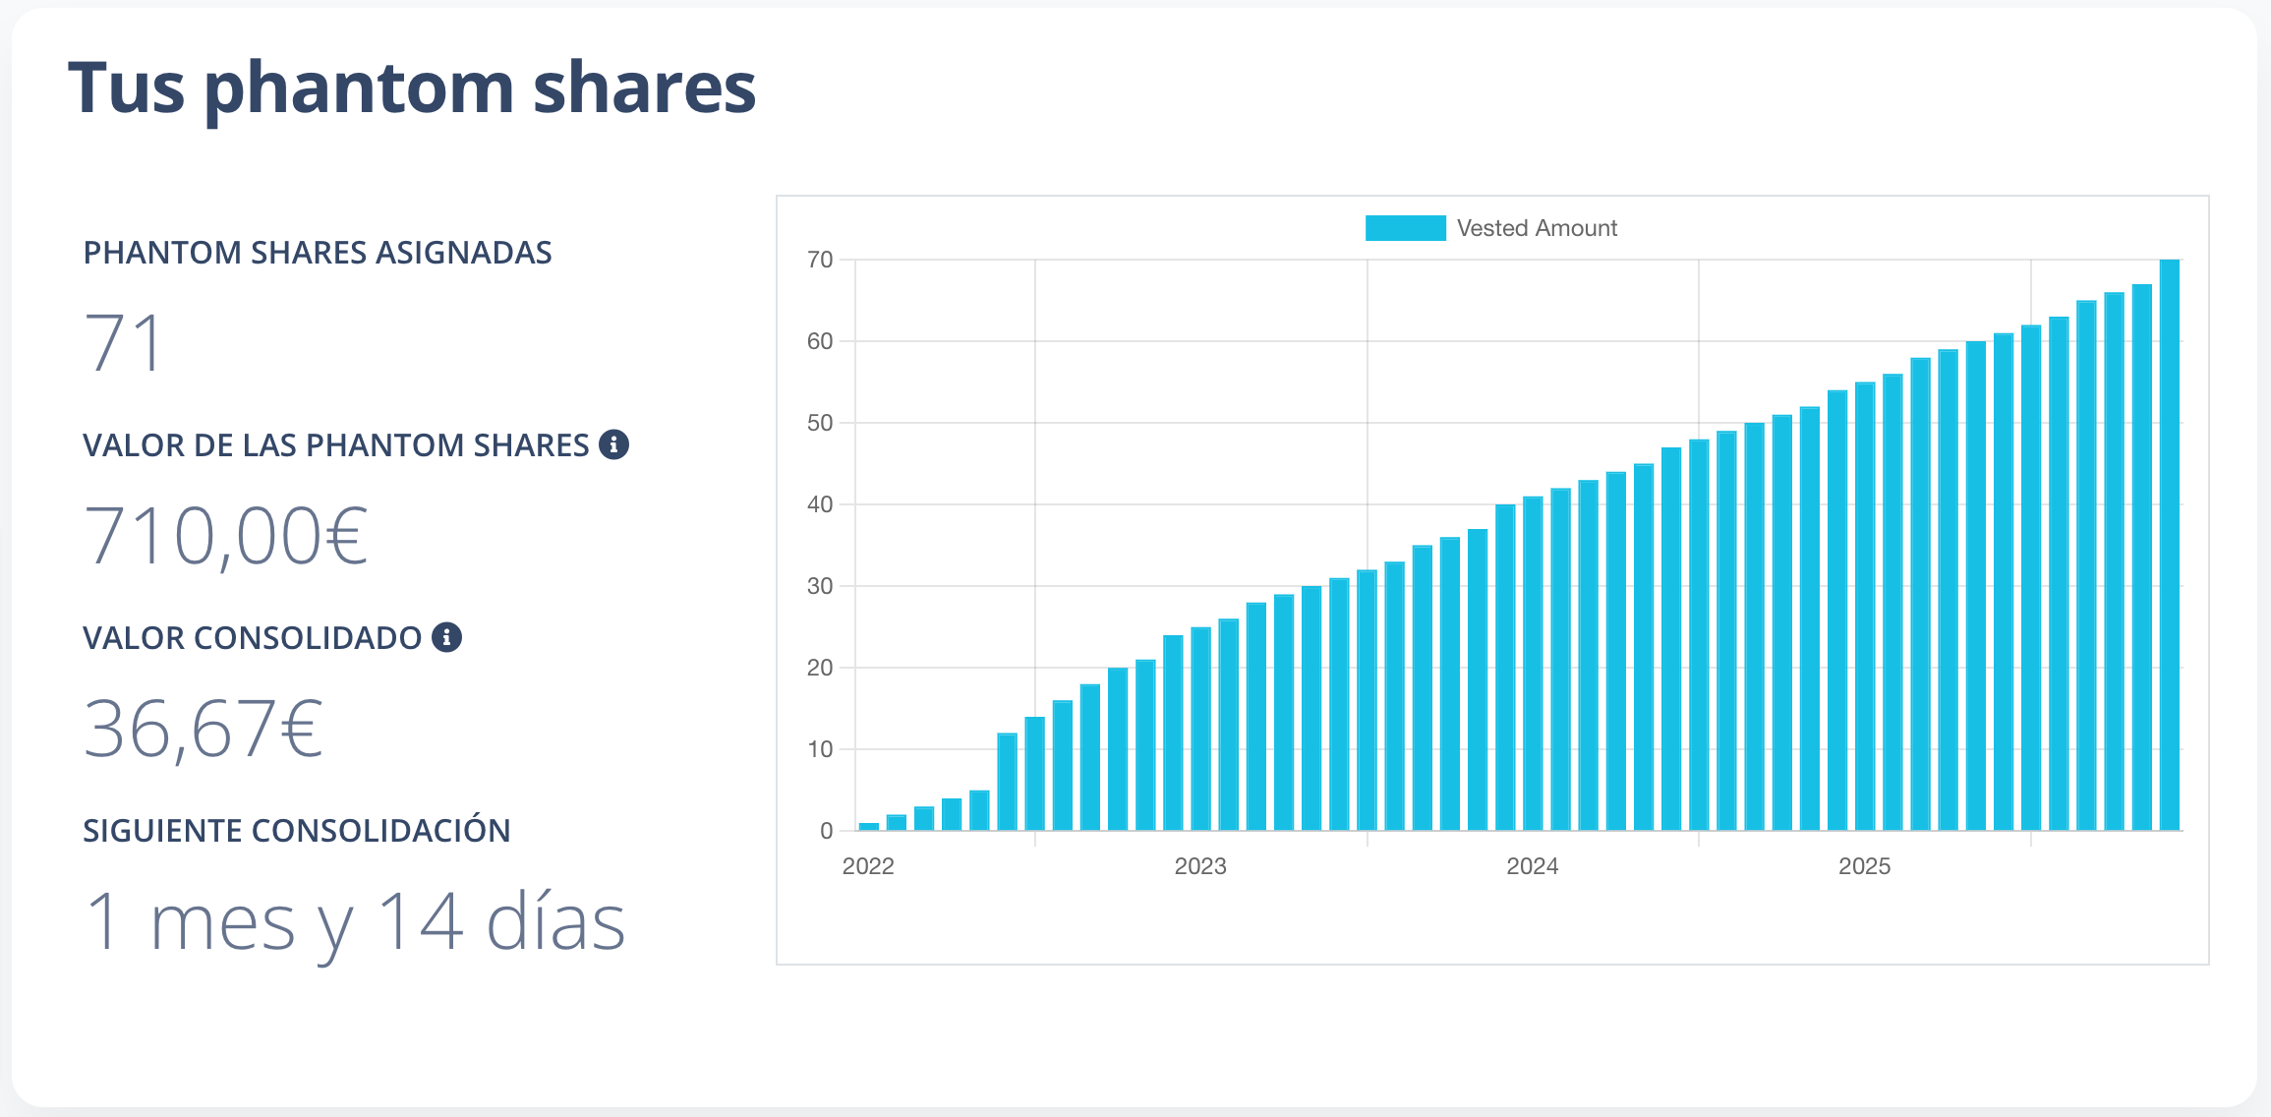The width and height of the screenshot is (2271, 1117).
Task: Click the Siguiente consolidación label
Action: coord(297,831)
